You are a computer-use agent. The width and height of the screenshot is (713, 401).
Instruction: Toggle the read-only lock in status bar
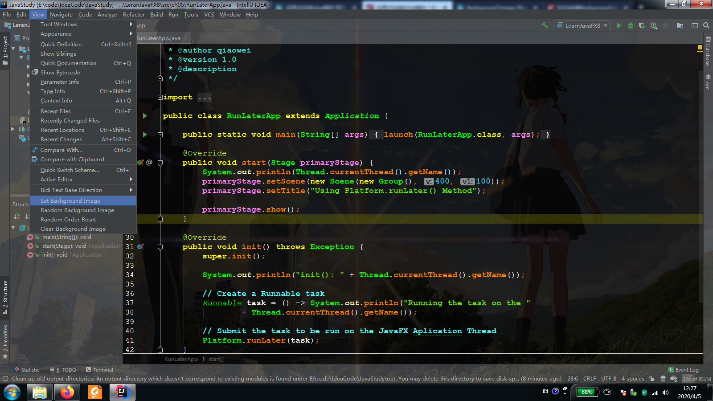tap(652, 379)
